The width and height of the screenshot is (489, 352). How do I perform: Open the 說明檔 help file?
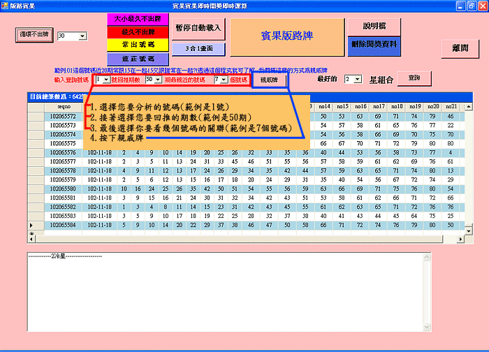(x=374, y=26)
